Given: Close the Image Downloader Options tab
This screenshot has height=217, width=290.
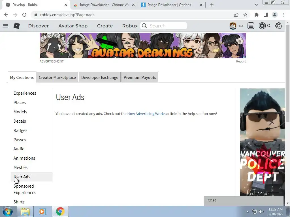Looking at the screenshot, I should 201,5.
